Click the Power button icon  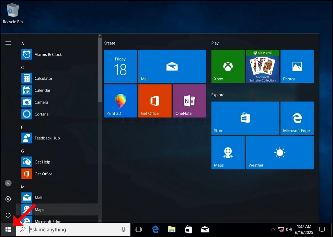8,215
